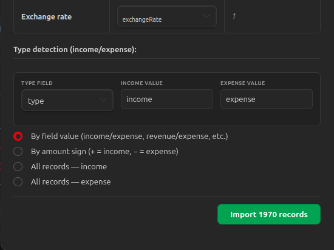The height and width of the screenshot is (250, 334).
Task: Open the Type Field dropdown showing type
Action: point(67,100)
